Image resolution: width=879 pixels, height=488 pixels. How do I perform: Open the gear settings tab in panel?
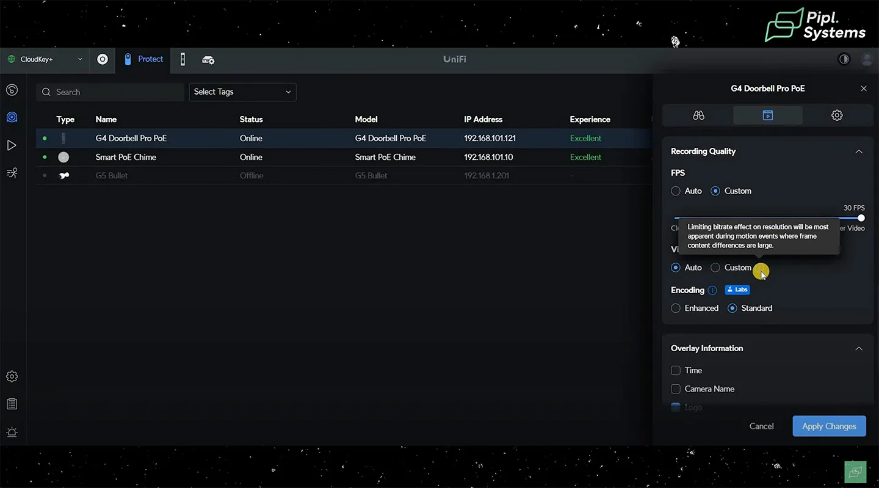click(837, 115)
